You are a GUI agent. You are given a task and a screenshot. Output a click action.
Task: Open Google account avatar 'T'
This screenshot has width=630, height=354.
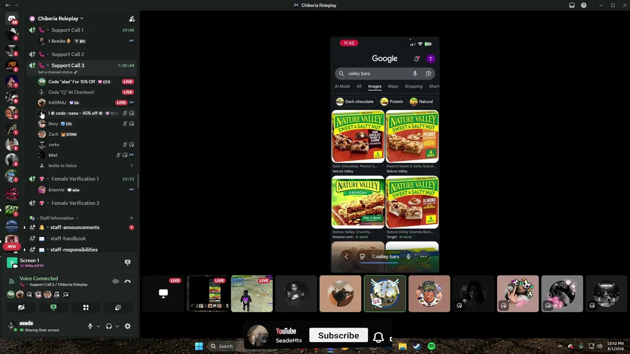(x=431, y=59)
